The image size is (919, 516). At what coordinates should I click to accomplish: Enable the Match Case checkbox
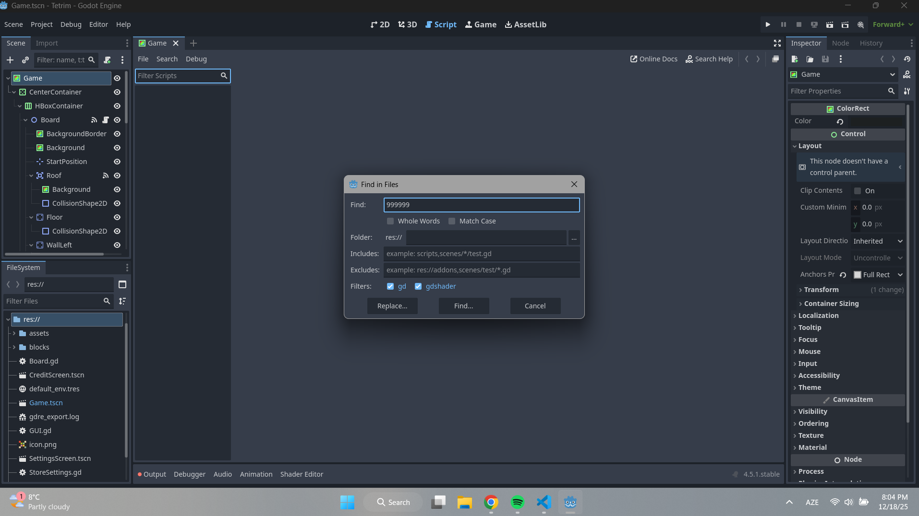tap(452, 221)
